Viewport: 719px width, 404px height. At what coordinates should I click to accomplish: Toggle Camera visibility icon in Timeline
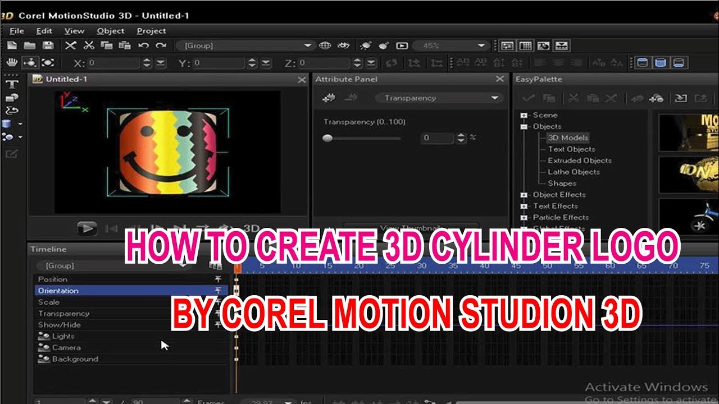[44, 347]
